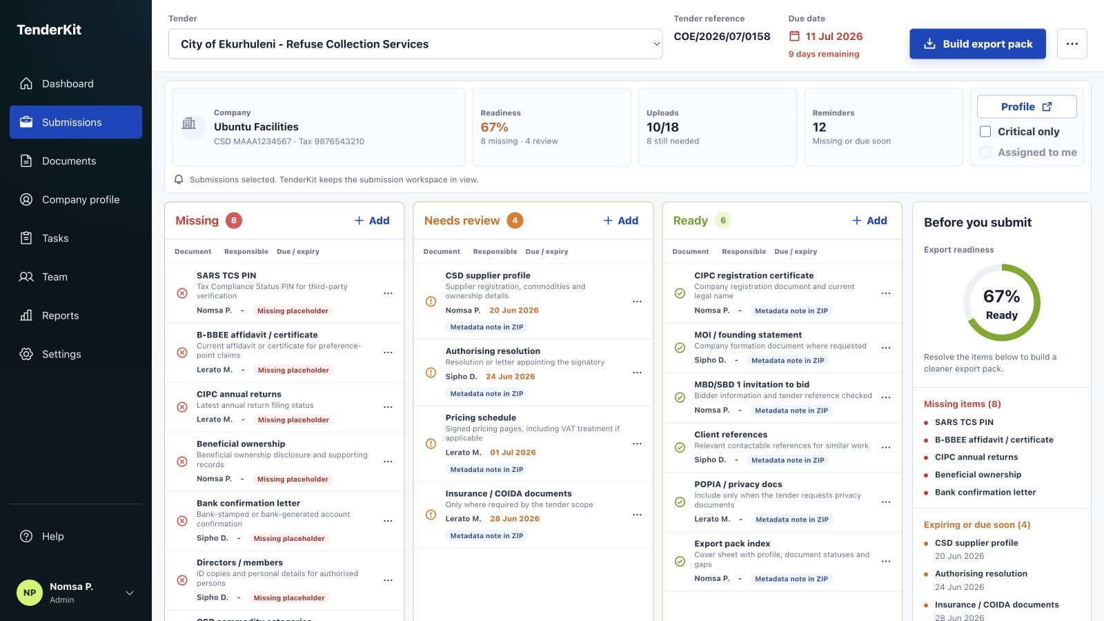Click the NP user avatar
The height and width of the screenshot is (621, 1104).
coord(30,593)
